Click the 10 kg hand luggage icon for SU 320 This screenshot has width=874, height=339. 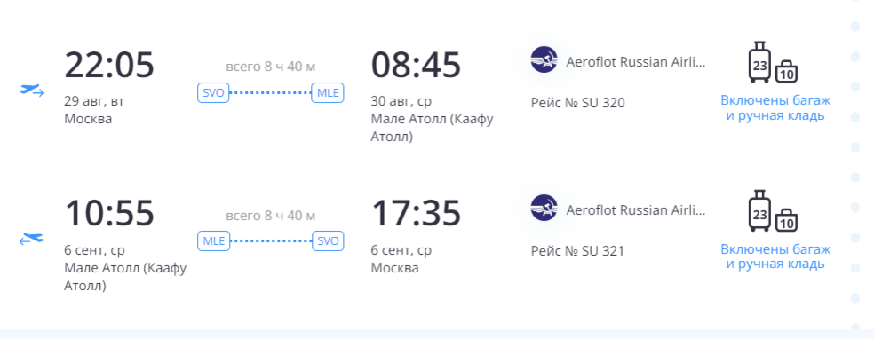coord(786,71)
